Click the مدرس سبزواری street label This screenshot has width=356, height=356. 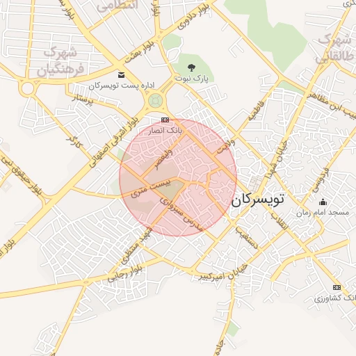point(181,215)
